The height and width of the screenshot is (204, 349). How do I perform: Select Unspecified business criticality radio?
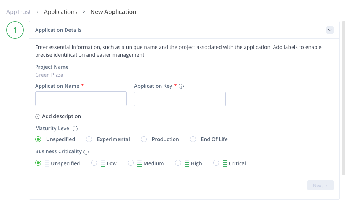pyautogui.click(x=38, y=163)
